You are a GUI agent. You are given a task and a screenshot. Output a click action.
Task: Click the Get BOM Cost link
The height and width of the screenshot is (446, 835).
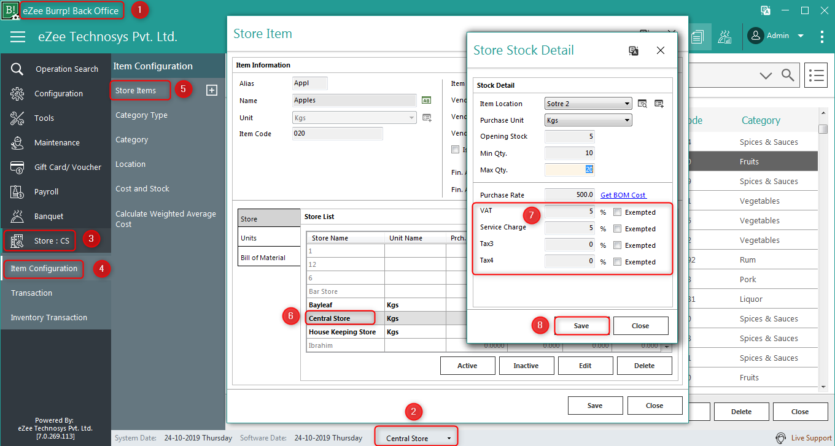click(x=623, y=194)
